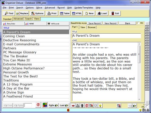Click the binoculars icon in status bar
Viewport: 151px width, 113px height.
148,110
